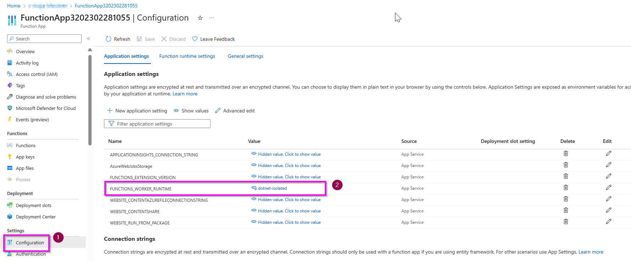Screen dimensions: 631x261
Task: Edit the WEBSITE_CONTENTAZUREFILECONNECTIONSTRING setting
Action: [608, 199]
